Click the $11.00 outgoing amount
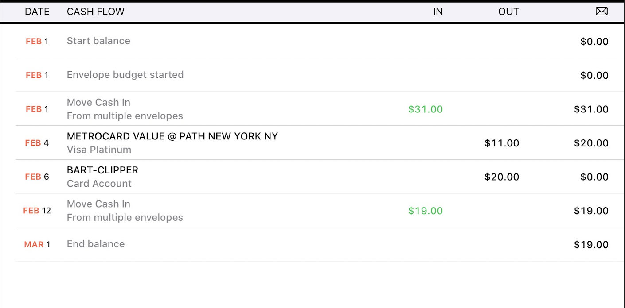Image resolution: width=625 pixels, height=308 pixels. [x=502, y=143]
